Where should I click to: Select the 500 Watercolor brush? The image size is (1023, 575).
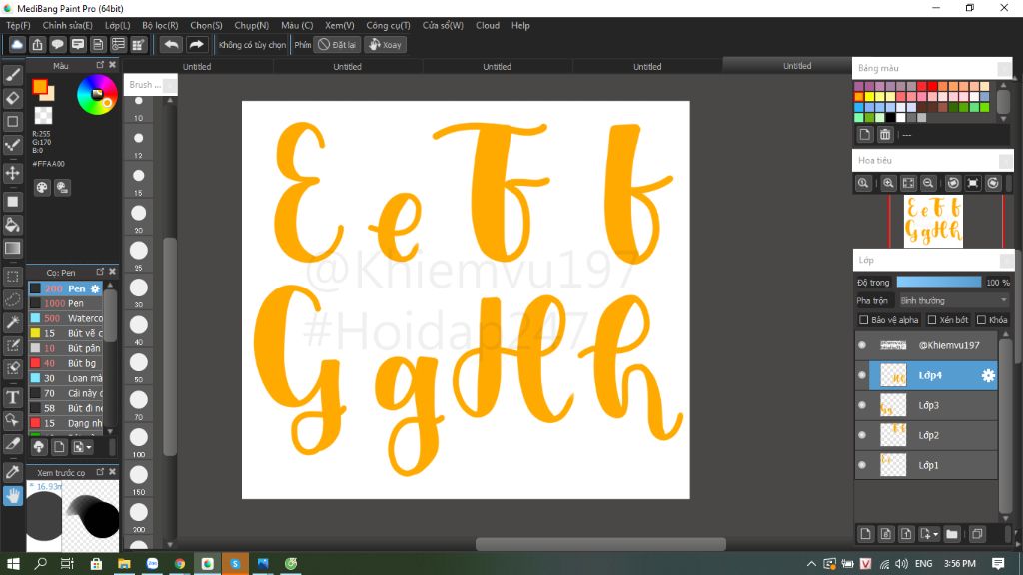[66, 318]
